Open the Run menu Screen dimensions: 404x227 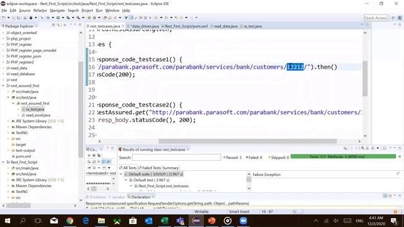(x=99, y=11)
